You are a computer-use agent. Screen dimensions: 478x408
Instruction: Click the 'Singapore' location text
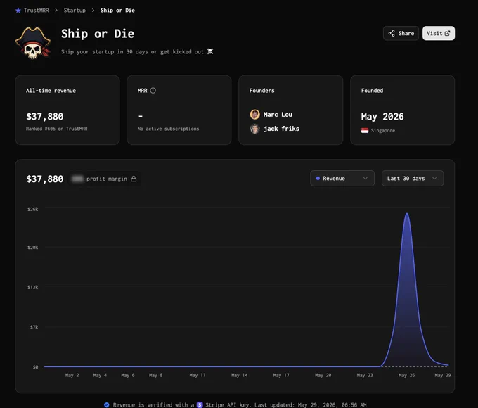tap(383, 131)
